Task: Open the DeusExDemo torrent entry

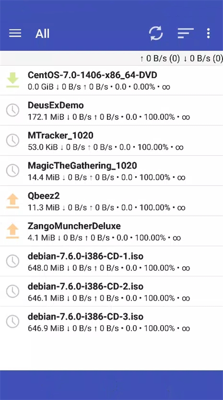Action: [111, 111]
